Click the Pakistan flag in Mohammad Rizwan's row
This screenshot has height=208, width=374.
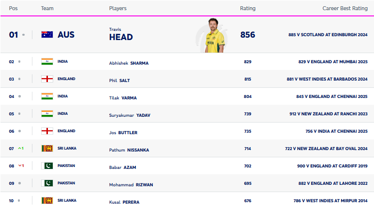[x=47, y=183]
